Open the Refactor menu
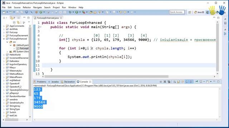 [27, 7]
